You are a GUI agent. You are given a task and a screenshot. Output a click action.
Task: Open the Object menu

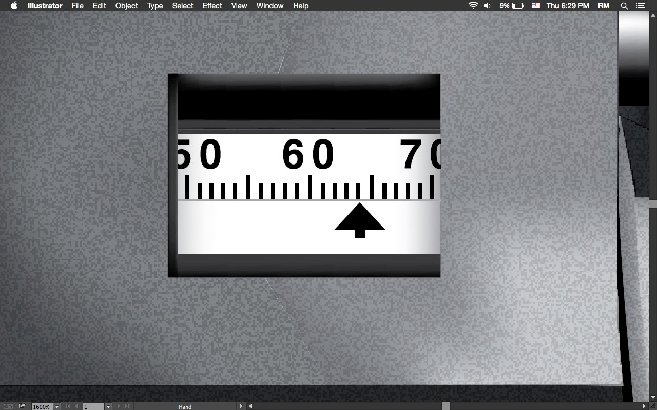126,6
